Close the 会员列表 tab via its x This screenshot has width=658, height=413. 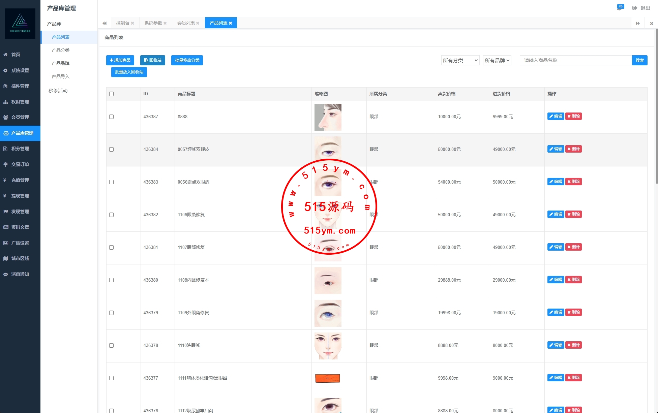point(198,23)
